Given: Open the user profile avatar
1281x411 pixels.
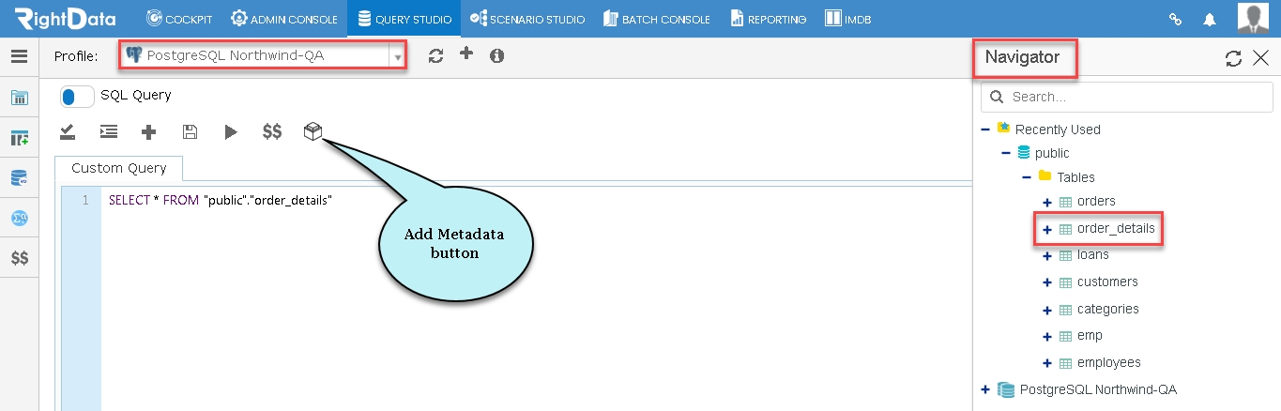Looking at the screenshot, I should click(x=1254, y=18).
